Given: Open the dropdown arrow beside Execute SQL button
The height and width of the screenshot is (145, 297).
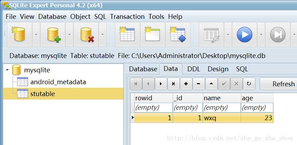Looking at the screenshot, I should coord(261,35).
